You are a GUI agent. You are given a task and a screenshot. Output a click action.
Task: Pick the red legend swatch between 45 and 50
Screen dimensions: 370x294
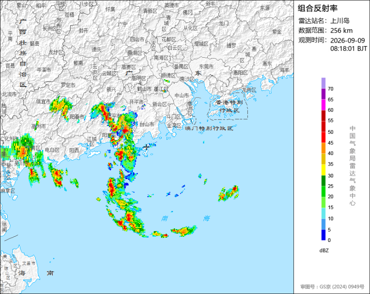pos(323,137)
